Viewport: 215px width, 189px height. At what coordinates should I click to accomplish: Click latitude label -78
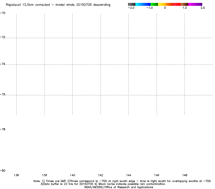[3, 129]
